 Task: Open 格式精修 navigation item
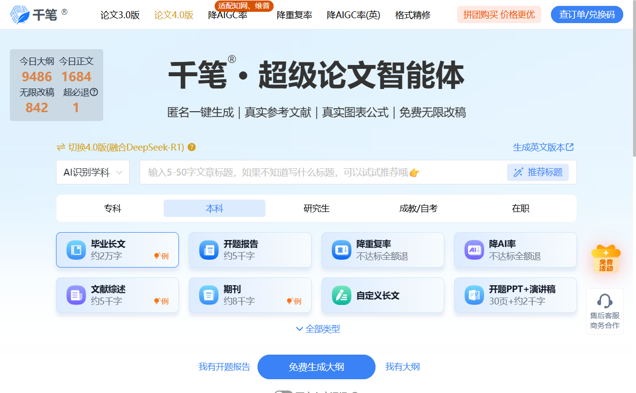pyautogui.click(x=413, y=15)
